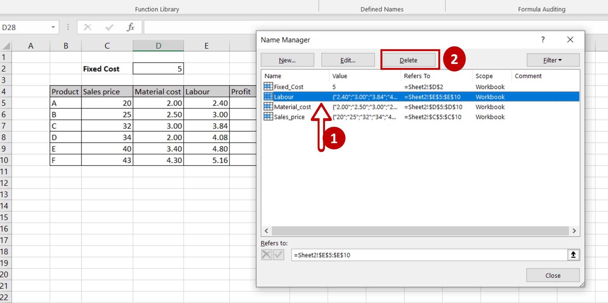Click the named range icon beside Labour
The image size is (608, 303).
click(x=268, y=97)
